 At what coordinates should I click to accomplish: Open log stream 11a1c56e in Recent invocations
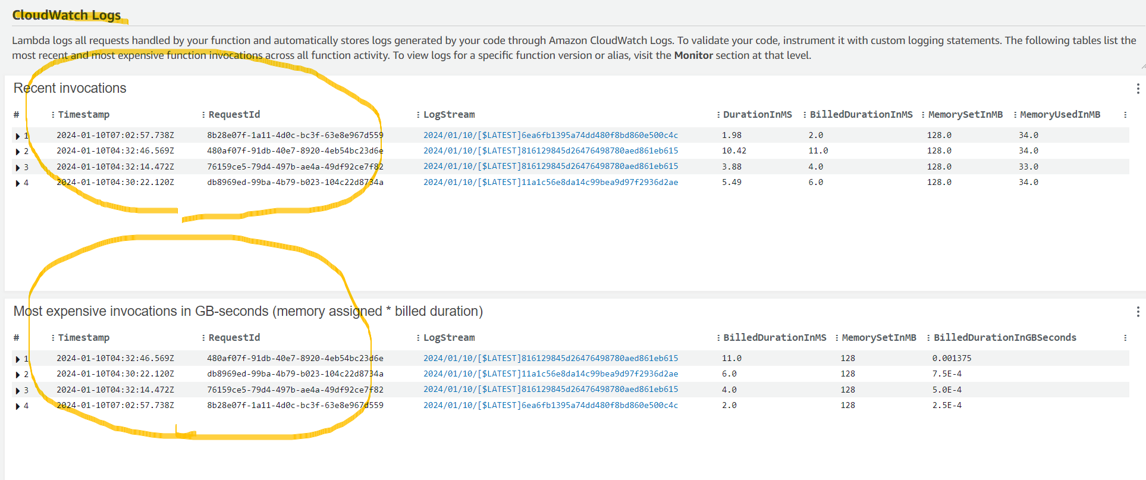tap(551, 183)
